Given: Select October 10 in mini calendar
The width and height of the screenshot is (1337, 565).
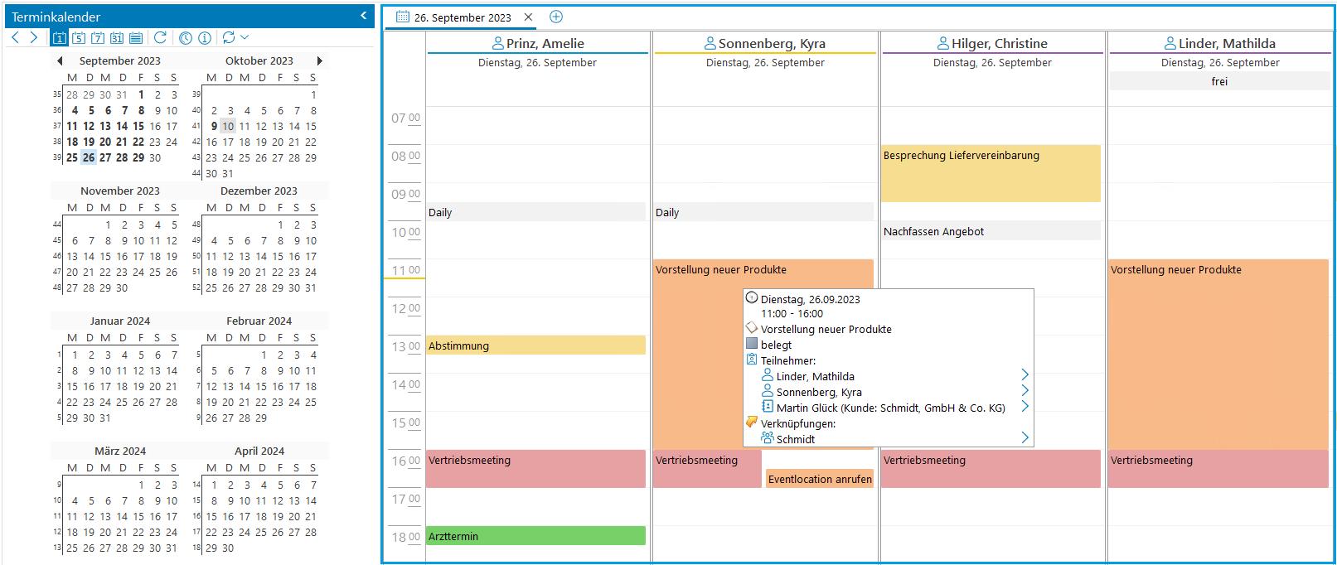Looking at the screenshot, I should [228, 127].
